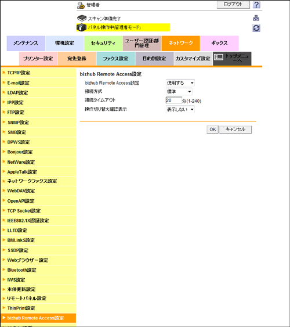Open machine update settings in sidebar
290x327 pixels.
38,289
